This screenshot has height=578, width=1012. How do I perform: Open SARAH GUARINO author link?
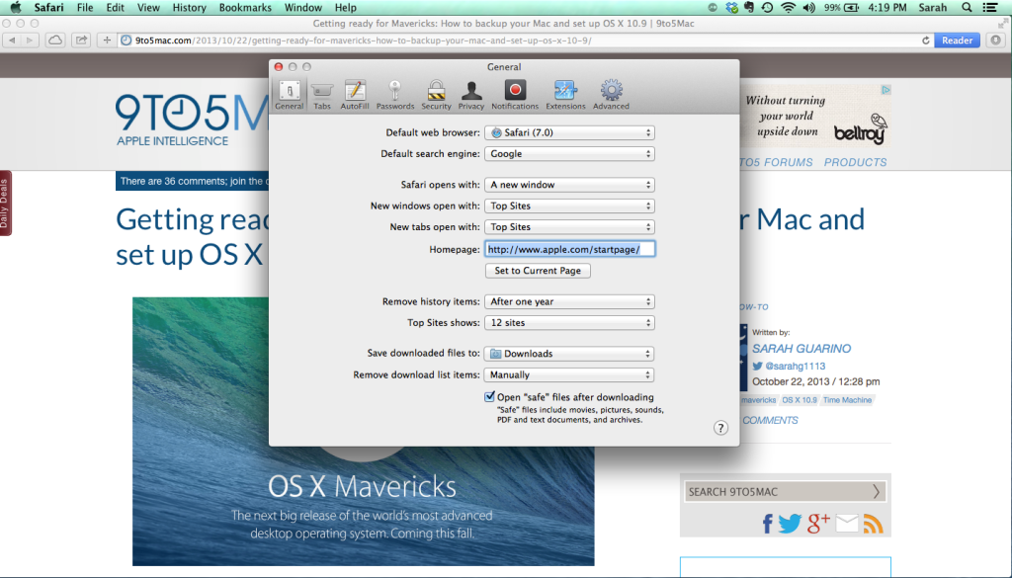tap(801, 349)
